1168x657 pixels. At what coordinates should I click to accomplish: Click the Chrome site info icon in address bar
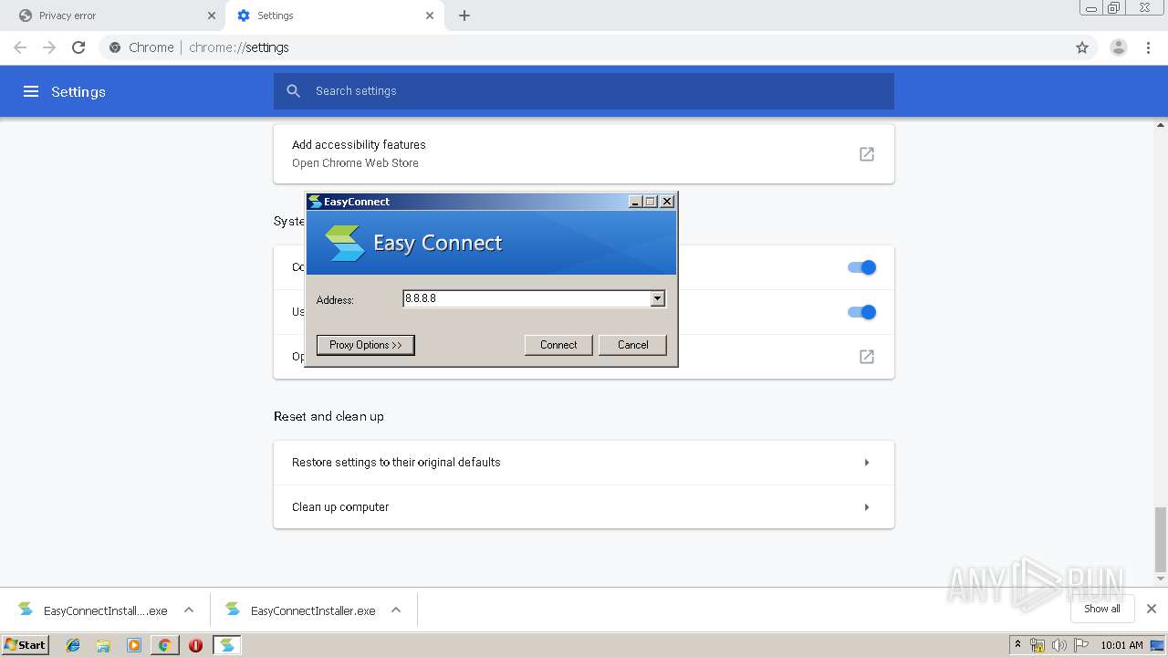coord(115,47)
